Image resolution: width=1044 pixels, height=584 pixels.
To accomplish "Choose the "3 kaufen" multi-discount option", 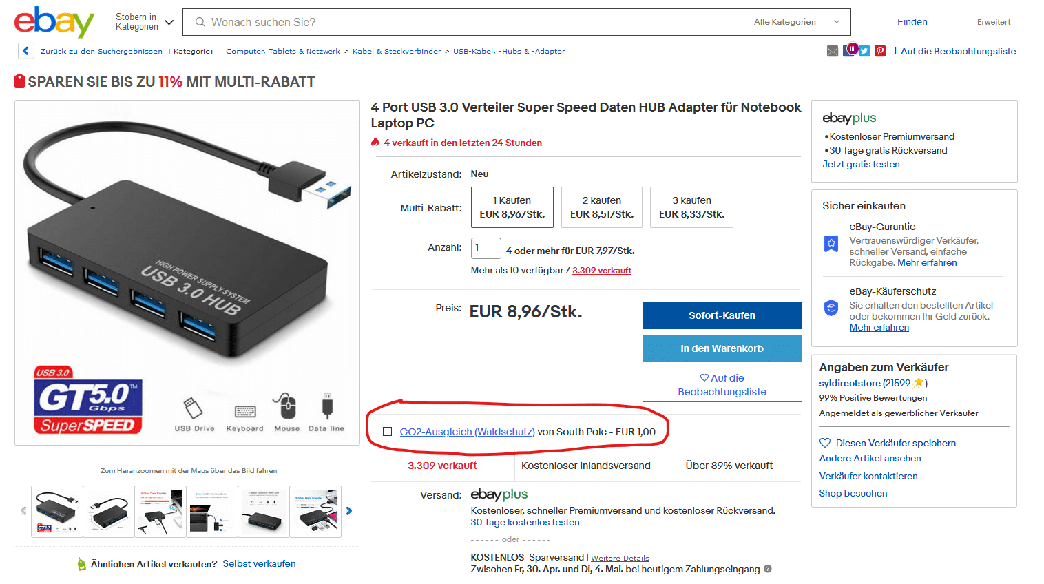I will (691, 207).
